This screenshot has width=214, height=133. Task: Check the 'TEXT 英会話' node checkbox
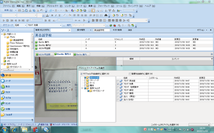tap(118, 81)
